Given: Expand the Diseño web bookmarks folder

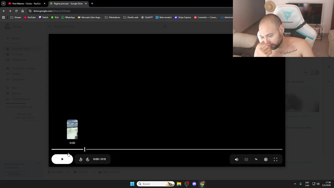Looking at the screenshot, I should click(131, 17).
